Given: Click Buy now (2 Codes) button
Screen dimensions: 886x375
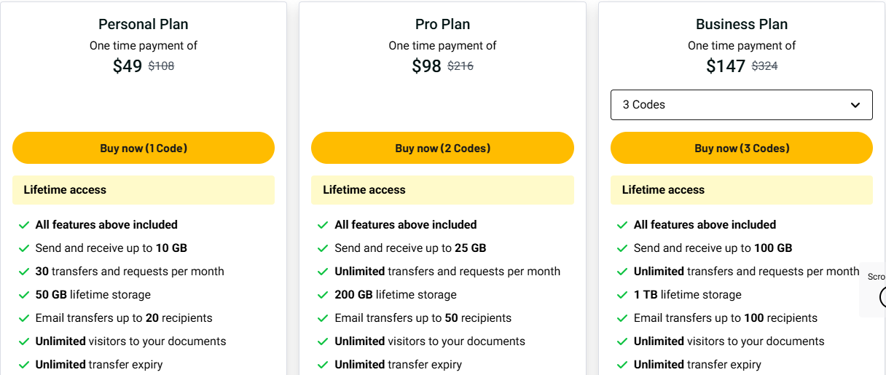Looking at the screenshot, I should point(442,148).
